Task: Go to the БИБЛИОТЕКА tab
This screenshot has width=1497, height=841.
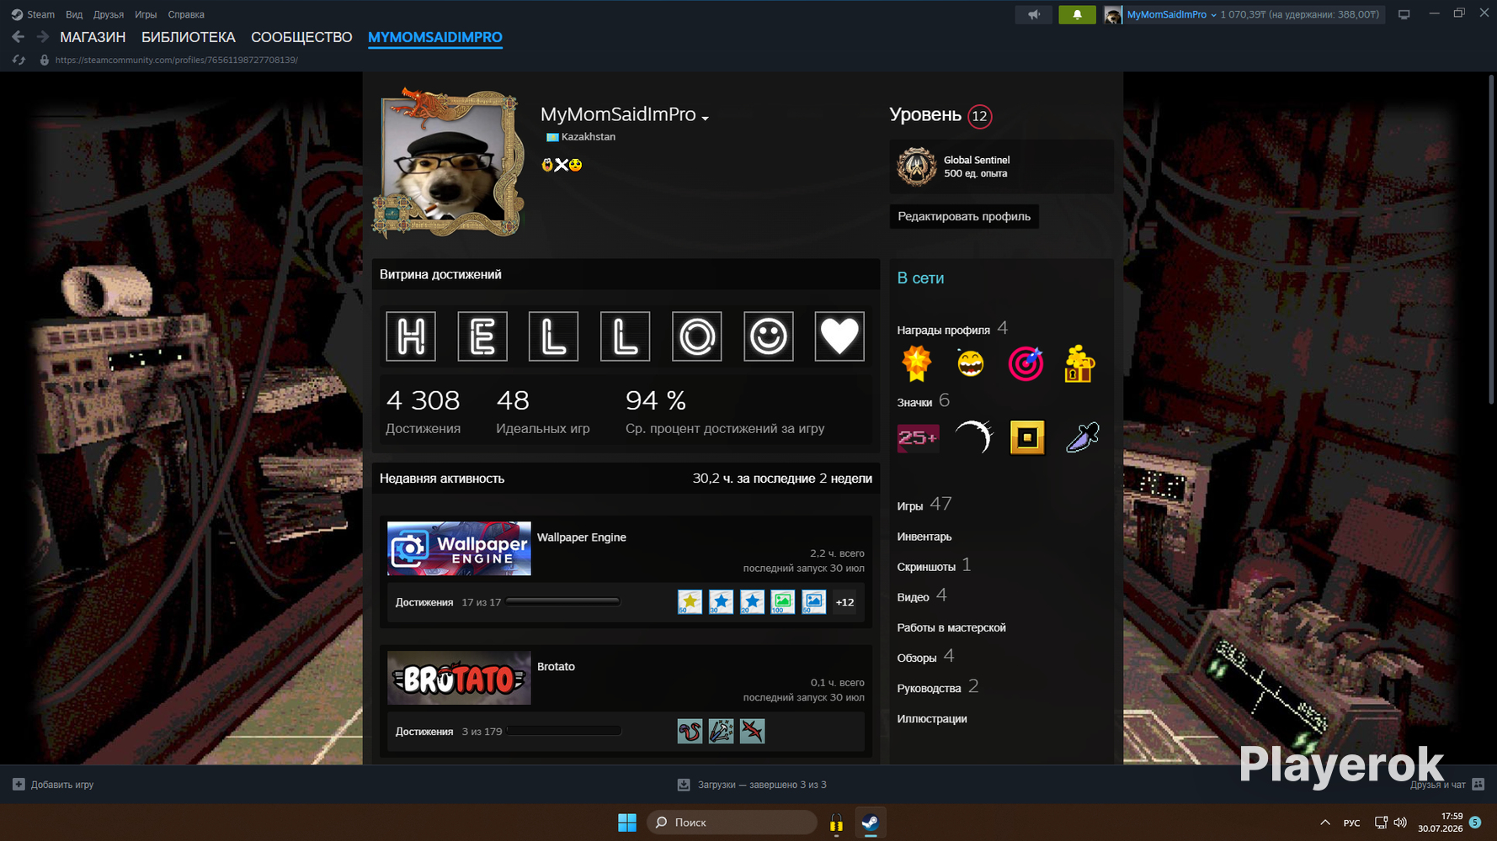Action: (x=189, y=37)
